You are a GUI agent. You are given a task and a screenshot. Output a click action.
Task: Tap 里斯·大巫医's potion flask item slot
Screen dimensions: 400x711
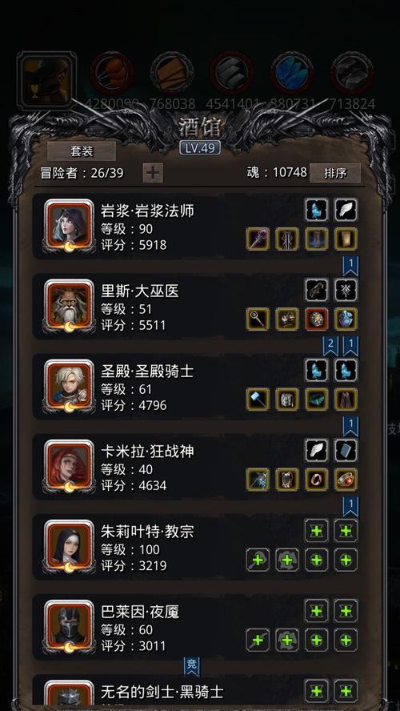346,319
